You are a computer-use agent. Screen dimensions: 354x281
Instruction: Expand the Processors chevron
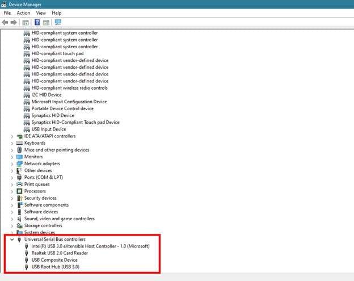[x=12, y=191]
